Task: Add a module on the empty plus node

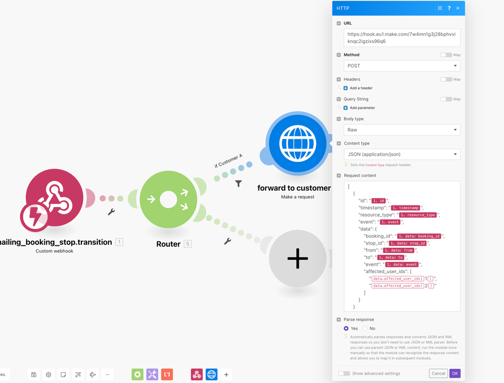Action: (x=297, y=258)
